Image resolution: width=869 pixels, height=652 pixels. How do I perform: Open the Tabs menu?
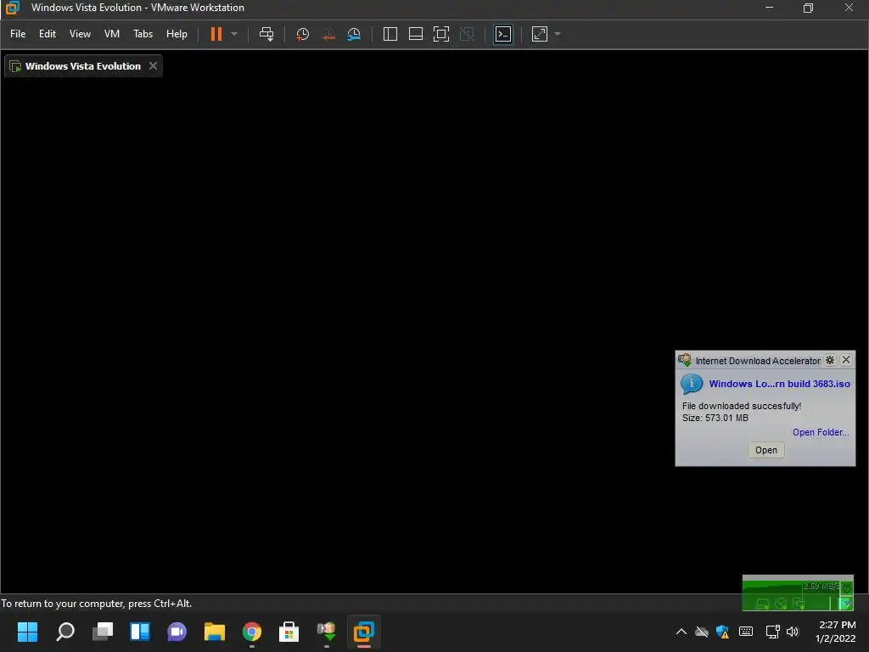143,34
